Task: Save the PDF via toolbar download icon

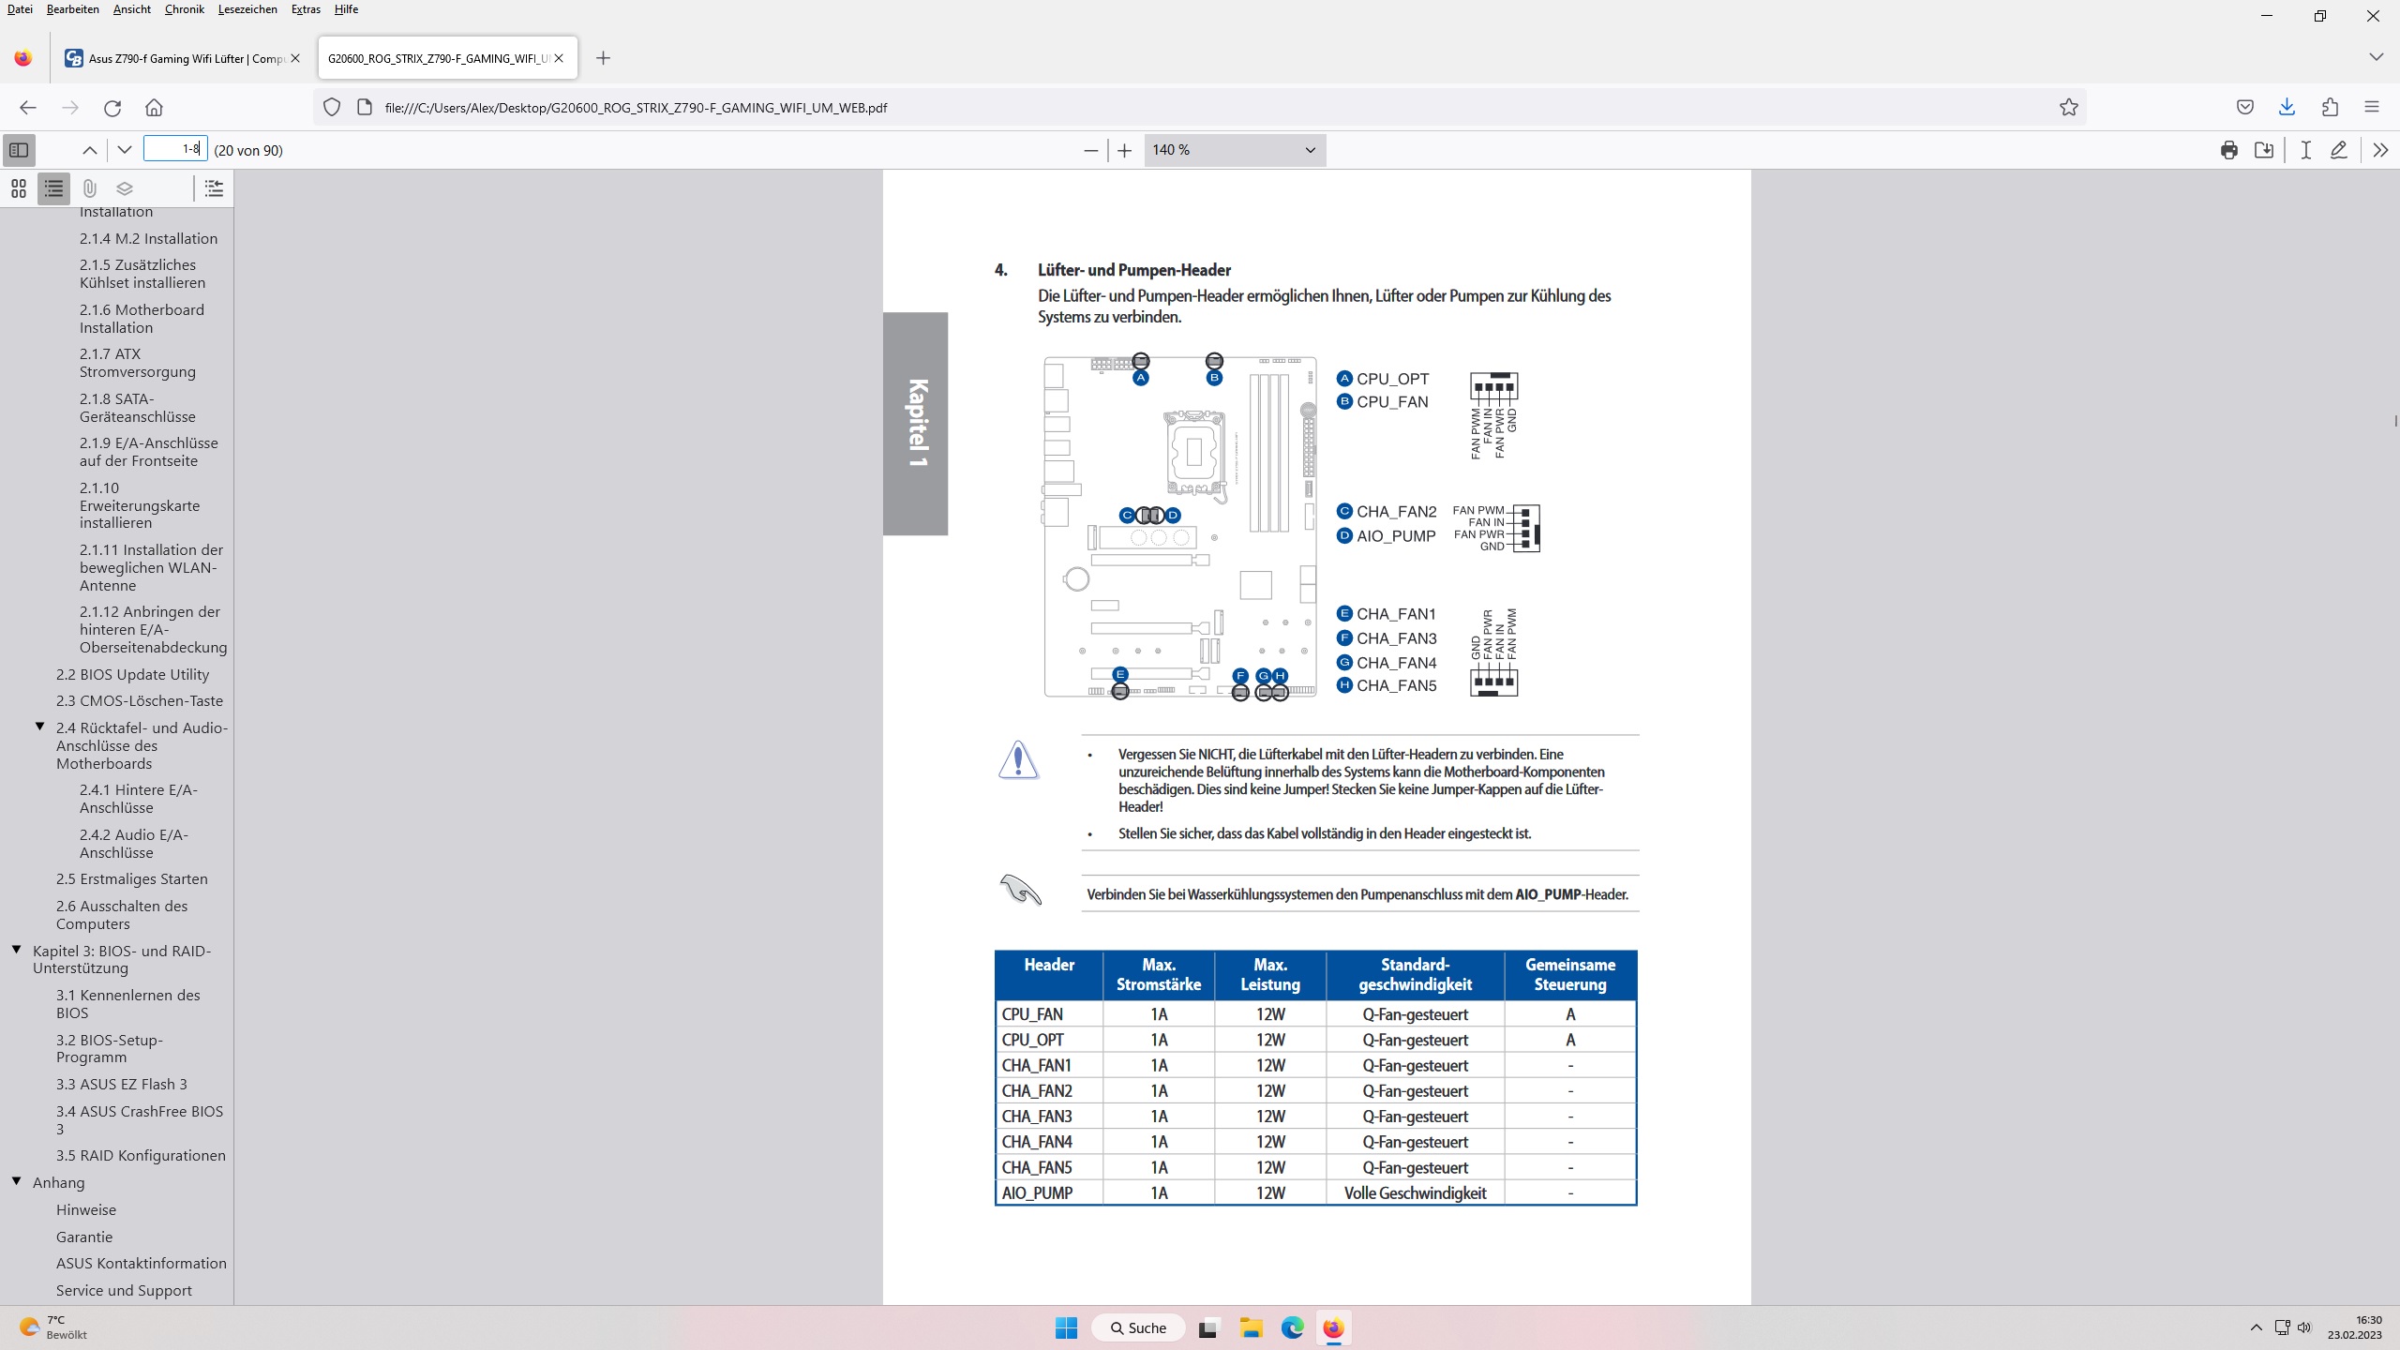Action: pos(2264,150)
